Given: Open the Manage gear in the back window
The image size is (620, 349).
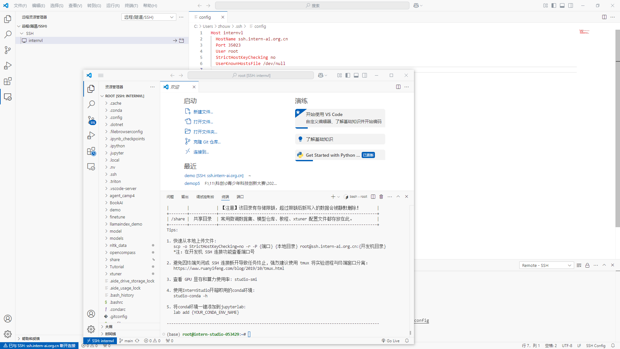Looking at the screenshot, I should (8, 334).
